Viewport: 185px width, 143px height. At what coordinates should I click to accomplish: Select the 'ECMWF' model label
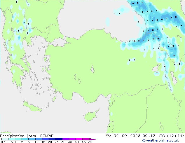tap(47, 136)
